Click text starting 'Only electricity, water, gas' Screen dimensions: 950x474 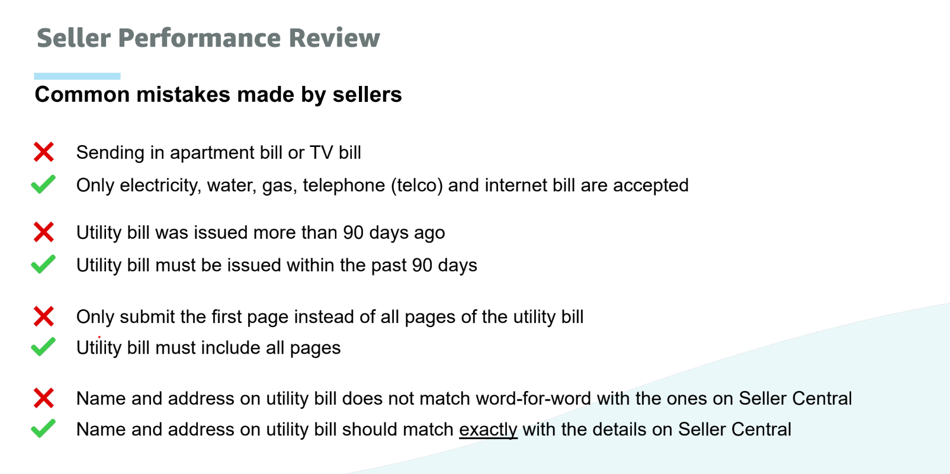(382, 185)
